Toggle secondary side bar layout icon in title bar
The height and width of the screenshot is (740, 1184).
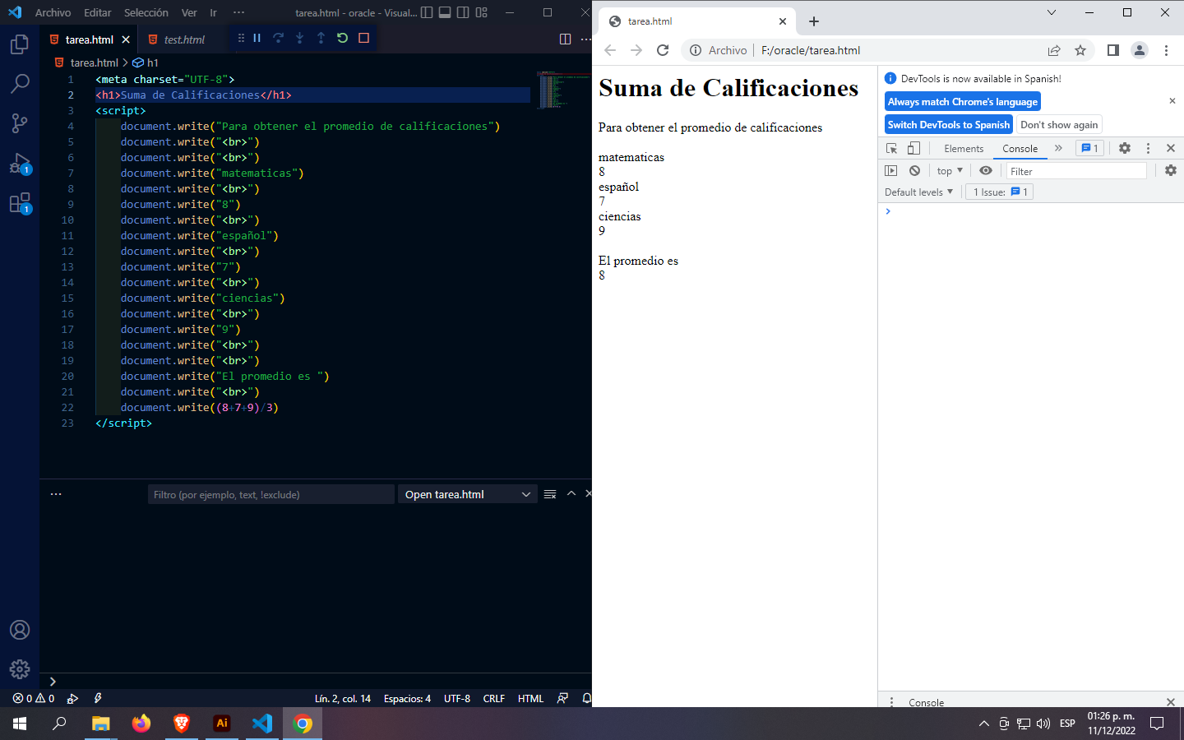463,12
